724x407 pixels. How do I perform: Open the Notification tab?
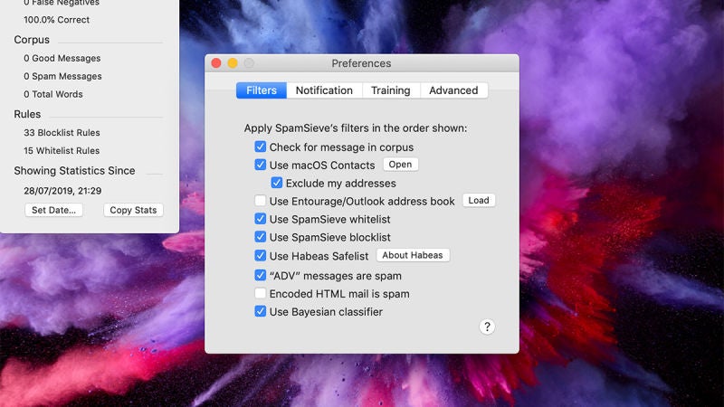pos(324,90)
